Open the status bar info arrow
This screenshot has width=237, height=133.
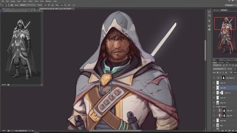[x=33, y=131]
